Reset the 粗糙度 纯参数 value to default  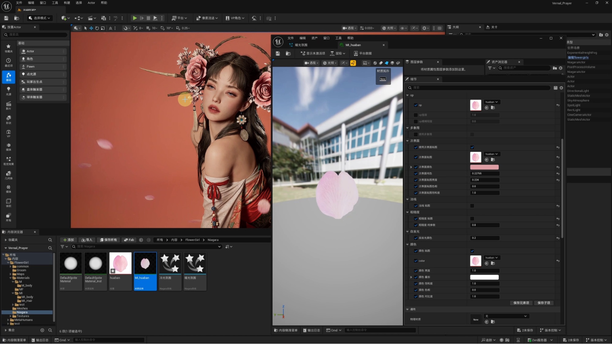click(x=558, y=225)
